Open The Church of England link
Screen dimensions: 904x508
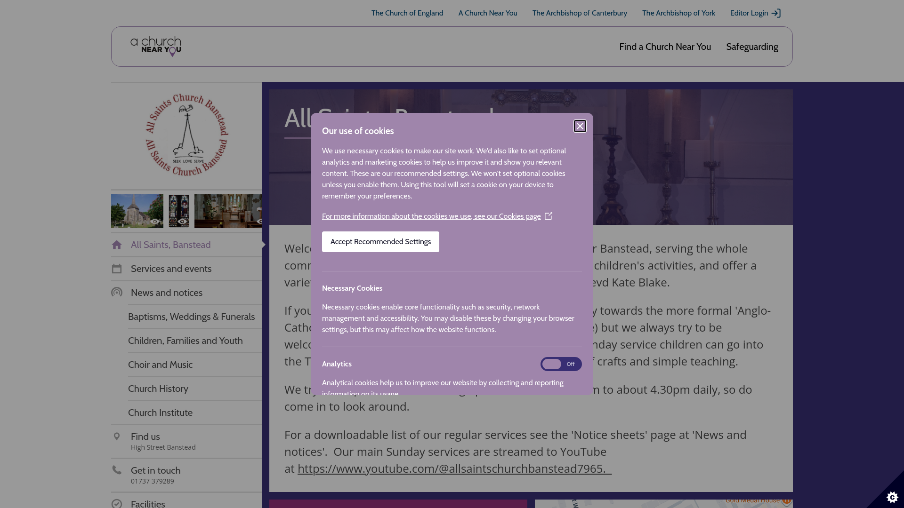(x=407, y=13)
